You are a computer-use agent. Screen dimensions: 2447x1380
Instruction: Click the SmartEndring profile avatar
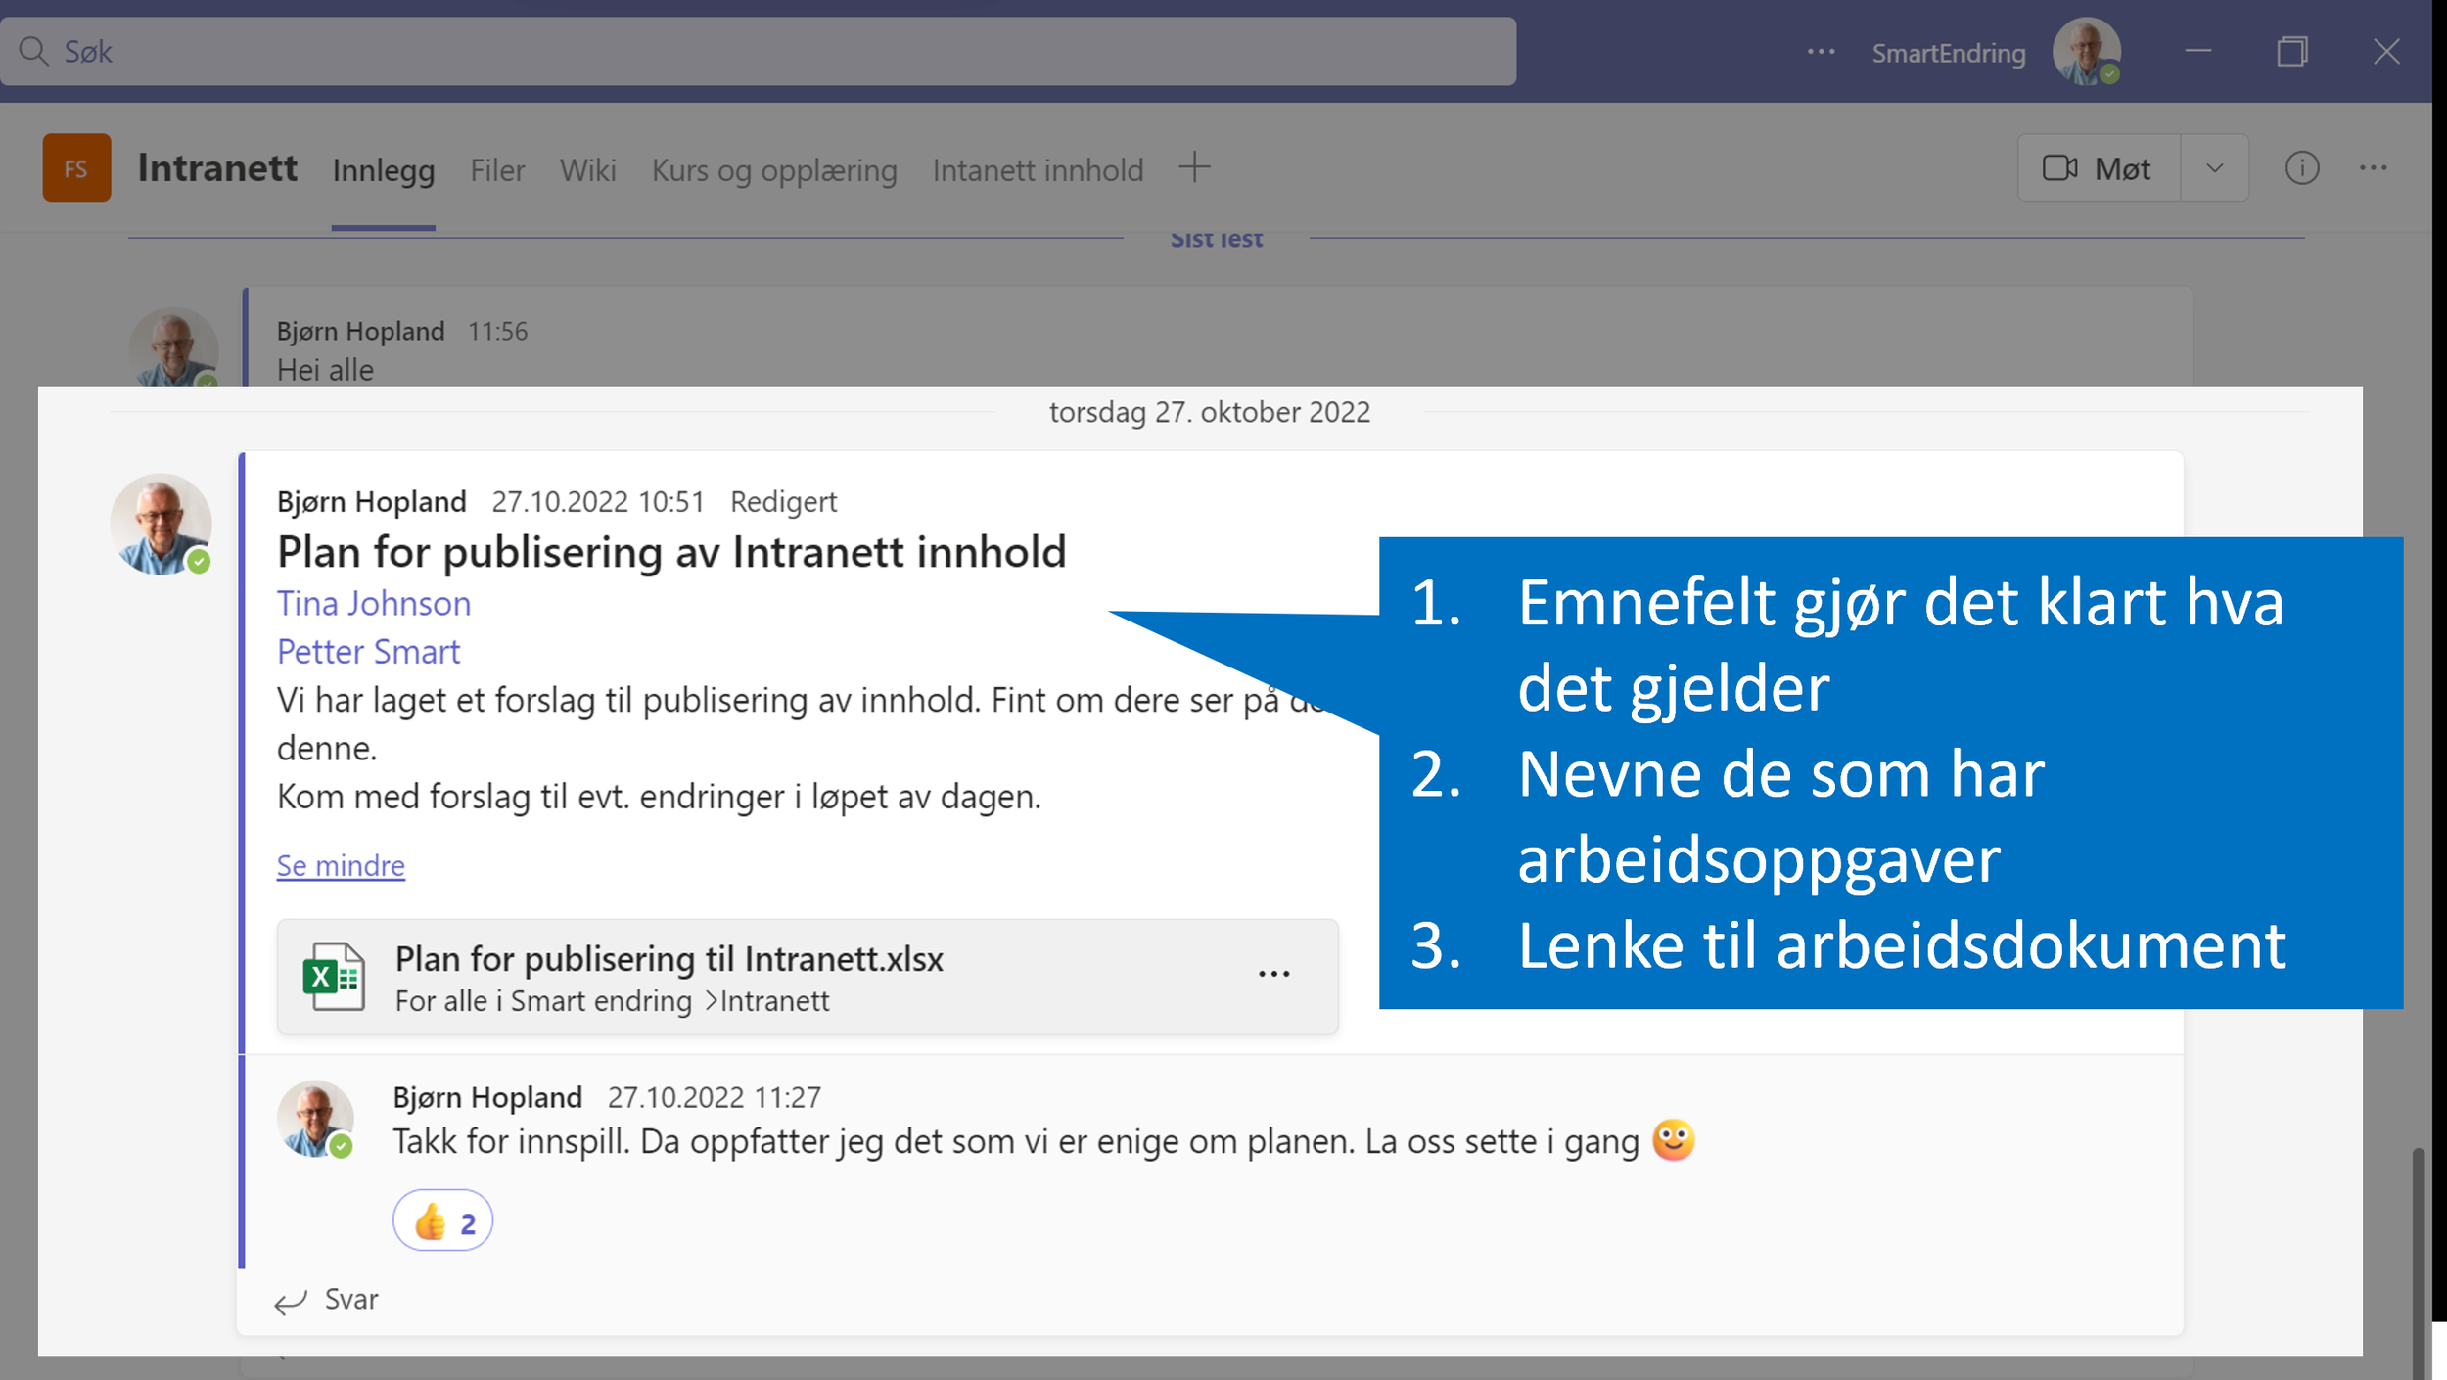pos(2086,51)
